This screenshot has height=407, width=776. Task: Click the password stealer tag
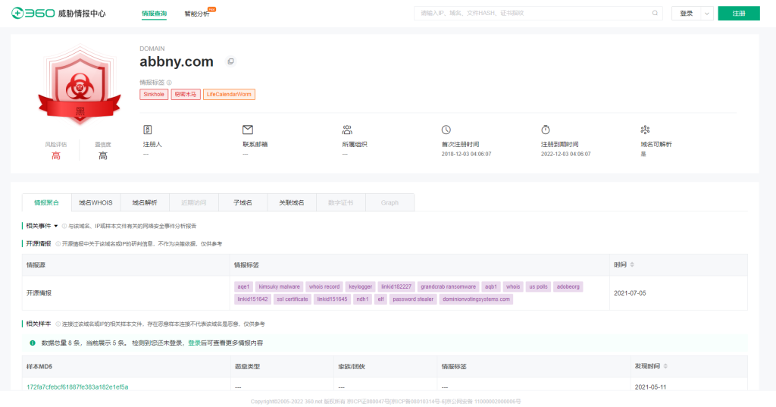point(413,299)
